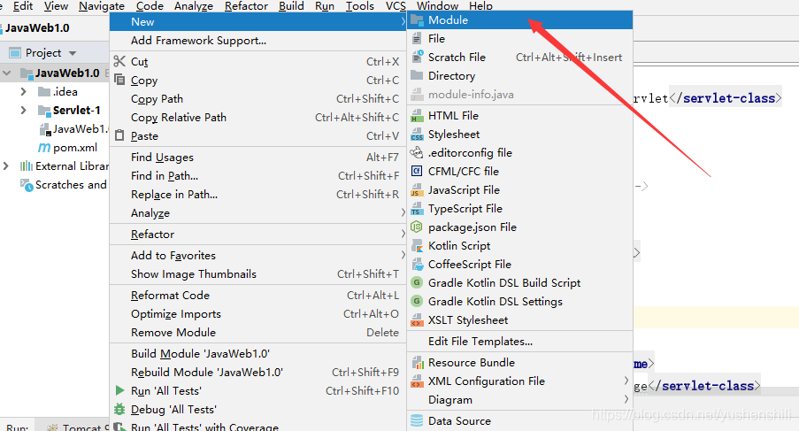Viewport: 799px width, 431px height.
Task: Open the Tools menu
Action: [x=360, y=6]
